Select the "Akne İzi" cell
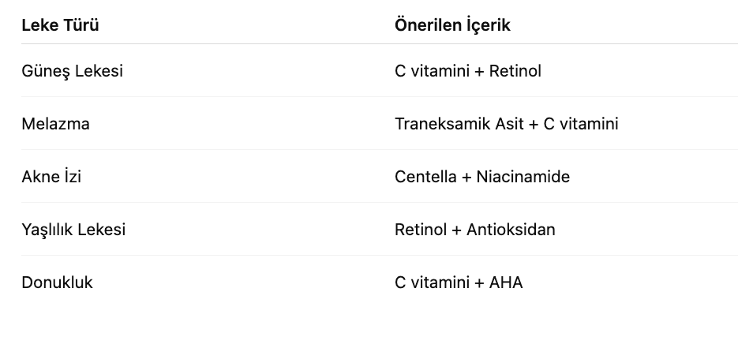The width and height of the screenshot is (738, 337). tap(51, 177)
